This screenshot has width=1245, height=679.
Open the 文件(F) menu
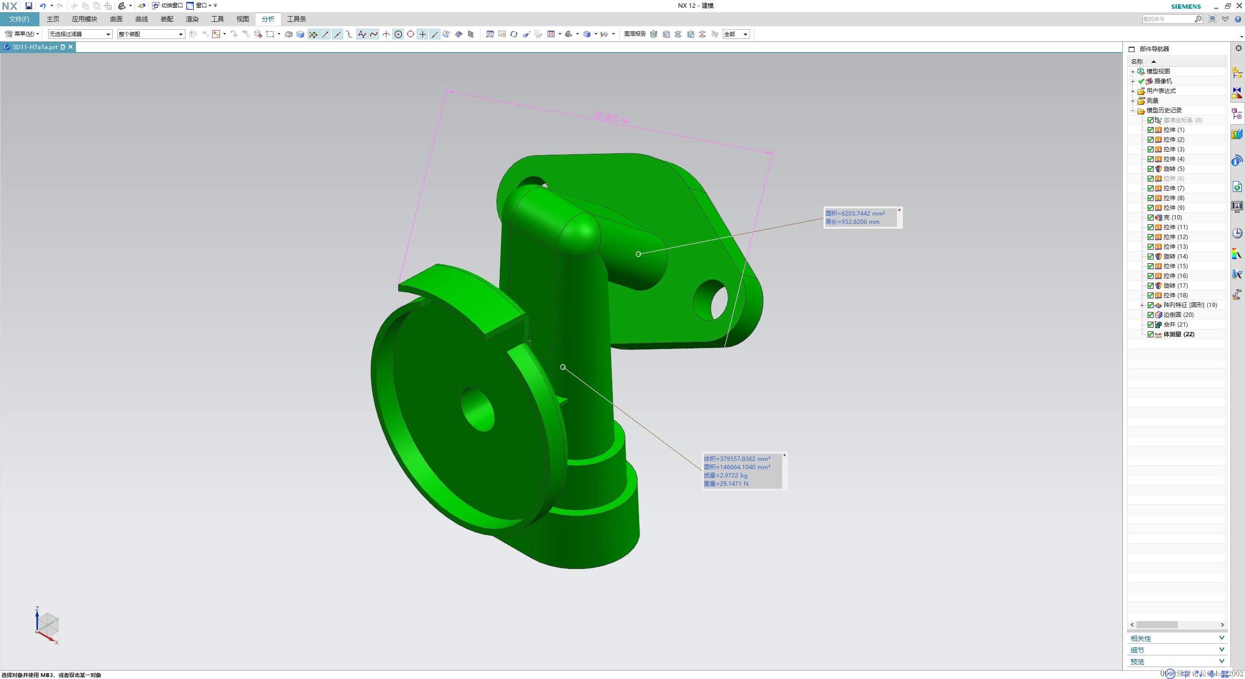(x=19, y=19)
